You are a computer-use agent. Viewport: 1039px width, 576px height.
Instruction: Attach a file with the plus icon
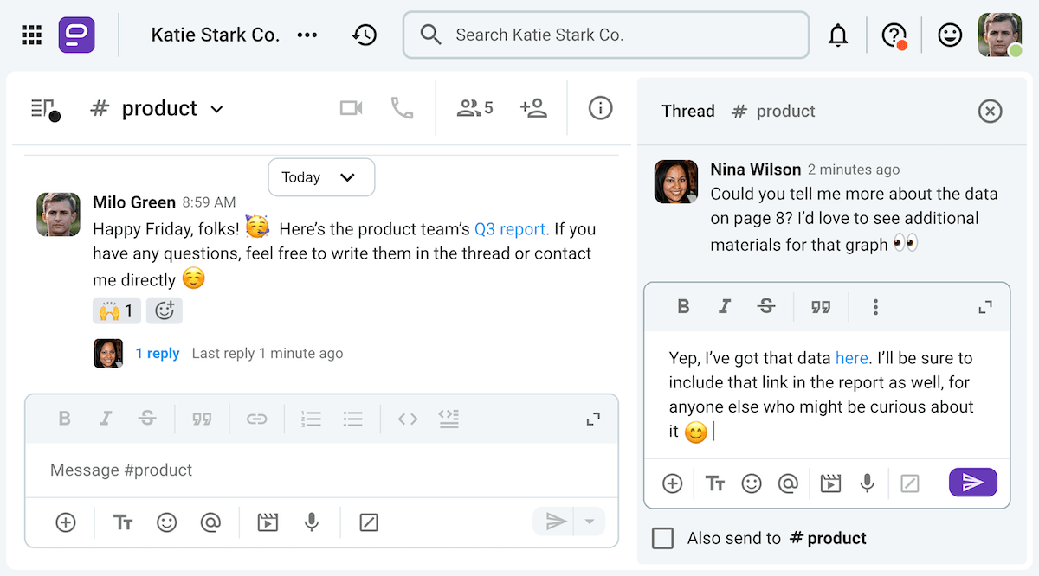673,483
